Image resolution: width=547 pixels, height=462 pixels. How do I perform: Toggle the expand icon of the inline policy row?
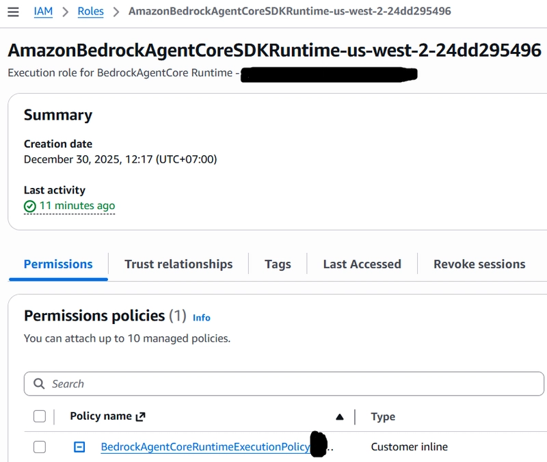pyautogui.click(x=79, y=447)
